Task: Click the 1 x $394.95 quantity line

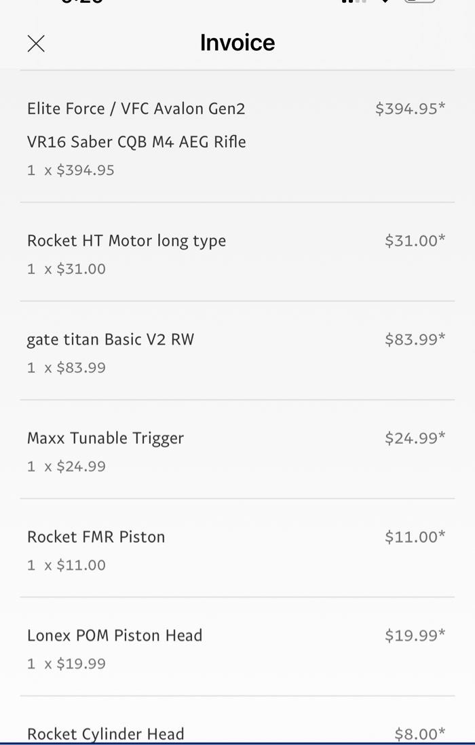Action: [71, 170]
